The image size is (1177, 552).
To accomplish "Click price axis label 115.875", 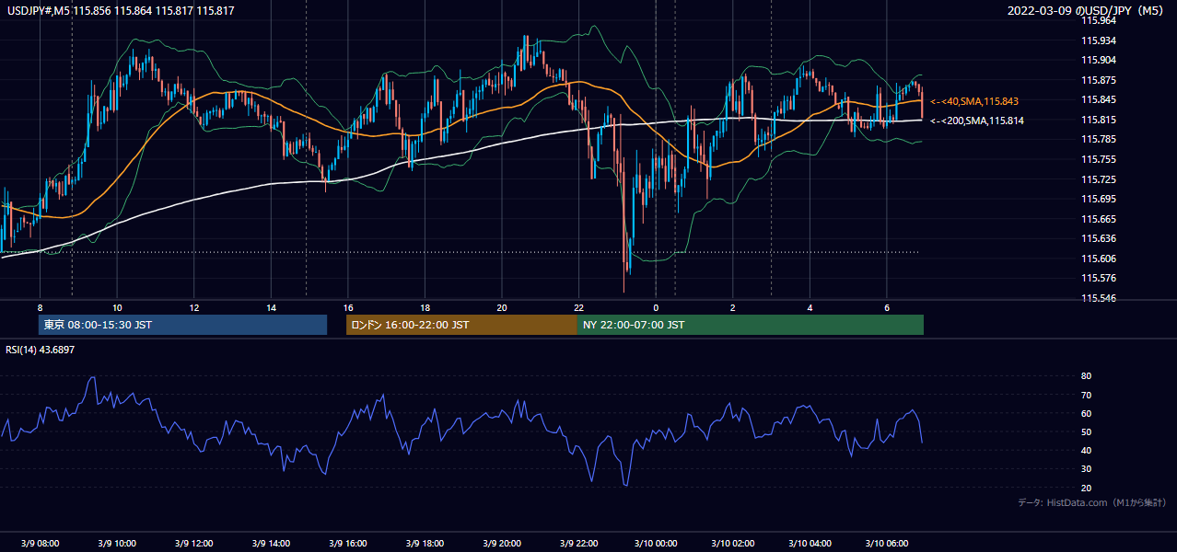I will pos(1098,80).
